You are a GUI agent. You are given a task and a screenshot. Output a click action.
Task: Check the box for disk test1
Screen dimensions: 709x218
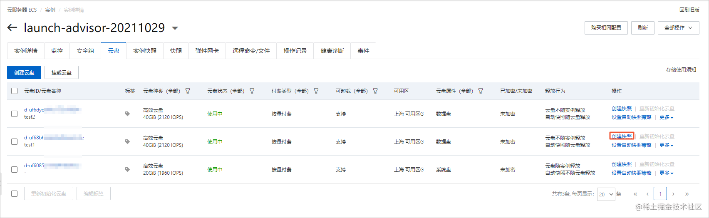click(x=15, y=141)
